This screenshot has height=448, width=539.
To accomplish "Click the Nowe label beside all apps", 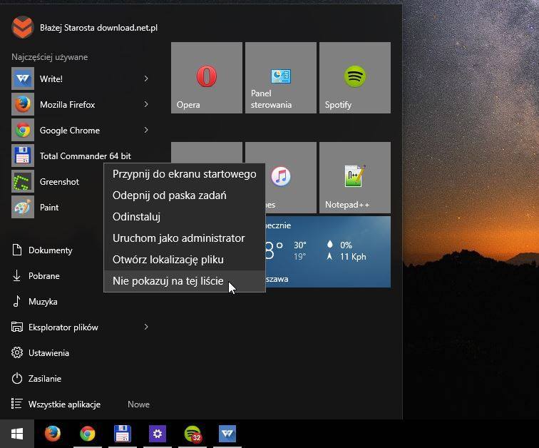I will coord(138,404).
